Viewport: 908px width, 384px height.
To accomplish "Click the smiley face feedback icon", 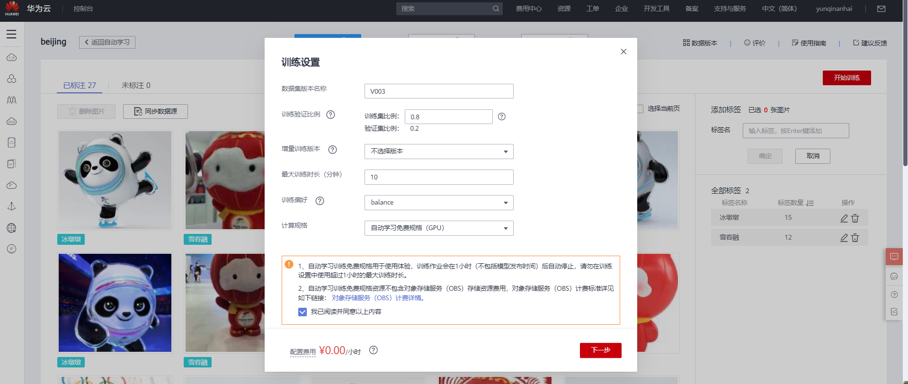I will click(894, 277).
